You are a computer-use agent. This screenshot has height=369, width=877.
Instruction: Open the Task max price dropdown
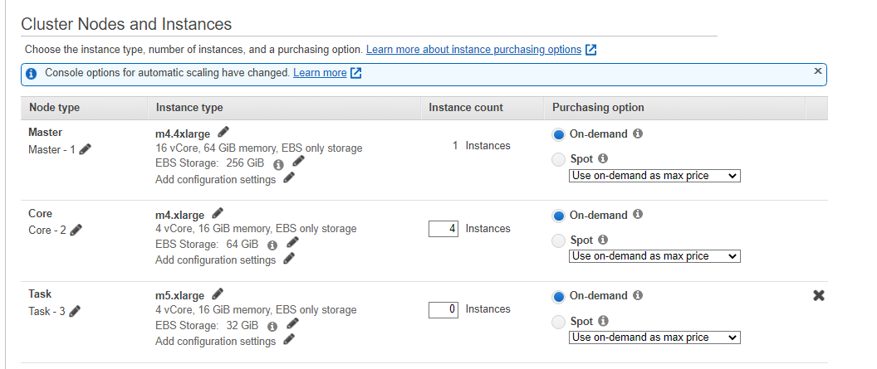(x=654, y=337)
